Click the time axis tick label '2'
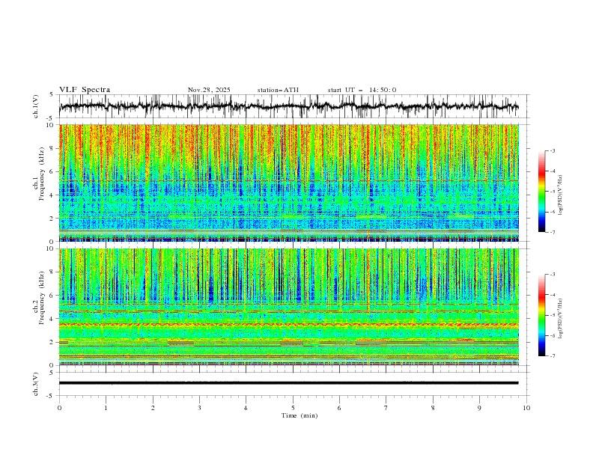 click(x=153, y=408)
